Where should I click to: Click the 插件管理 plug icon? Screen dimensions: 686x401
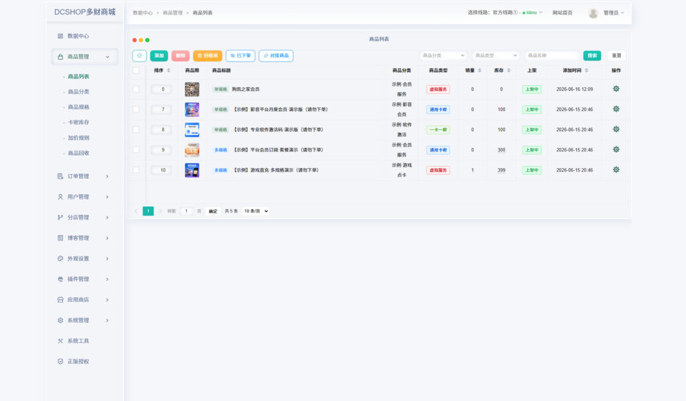point(60,279)
